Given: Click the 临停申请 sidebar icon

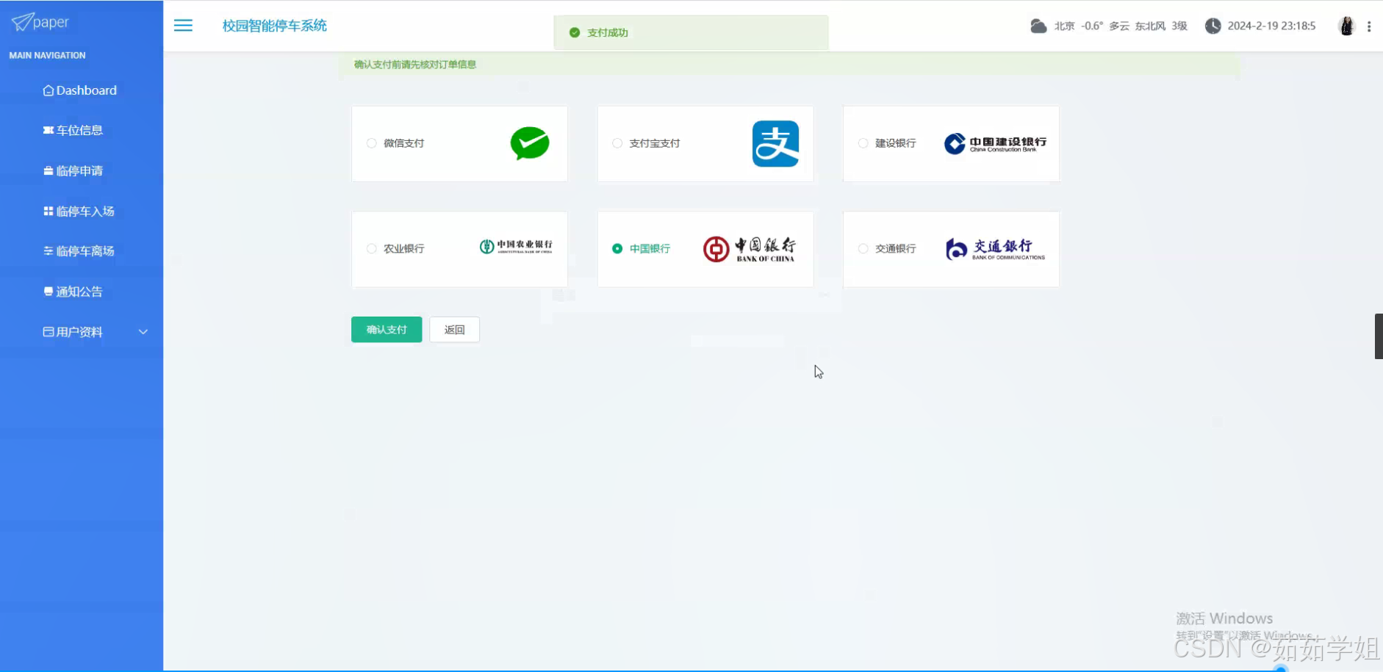Looking at the screenshot, I should [x=49, y=170].
